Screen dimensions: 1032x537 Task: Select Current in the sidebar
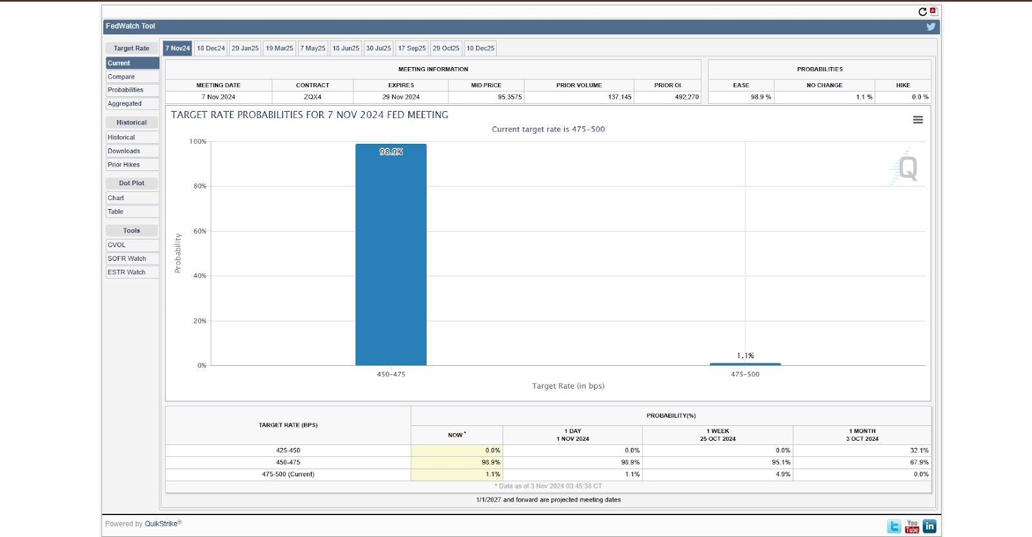coord(132,63)
